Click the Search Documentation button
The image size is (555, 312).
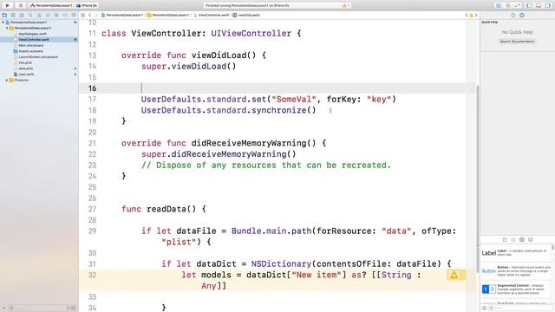[x=517, y=42]
